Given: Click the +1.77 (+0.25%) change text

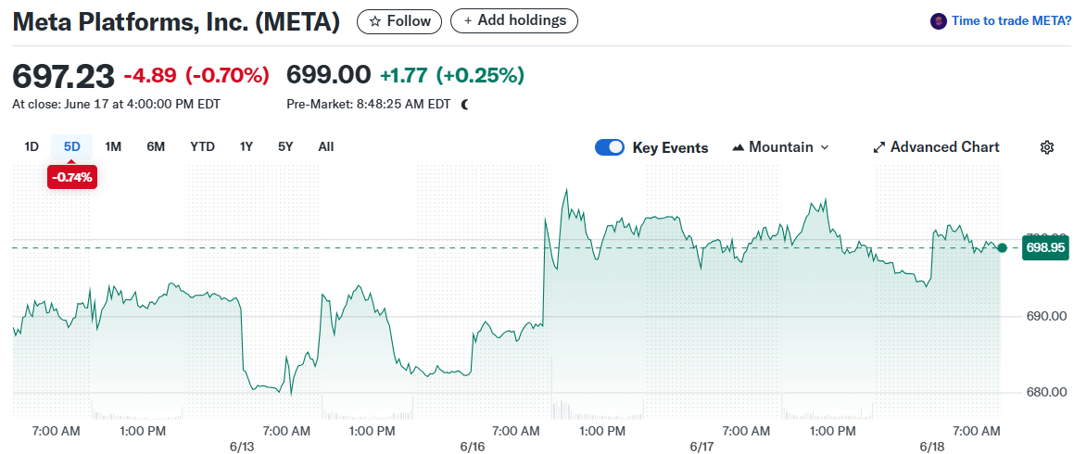Looking at the screenshot, I should [x=452, y=75].
